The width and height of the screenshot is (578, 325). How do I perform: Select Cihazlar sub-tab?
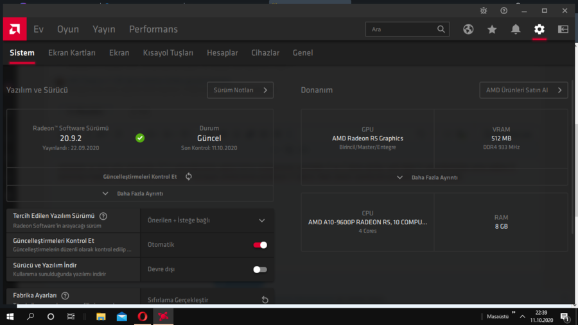point(265,53)
